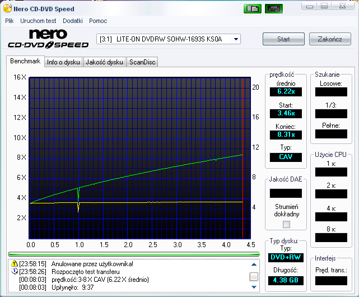Switch to the Benchmark tab

(x=25, y=61)
